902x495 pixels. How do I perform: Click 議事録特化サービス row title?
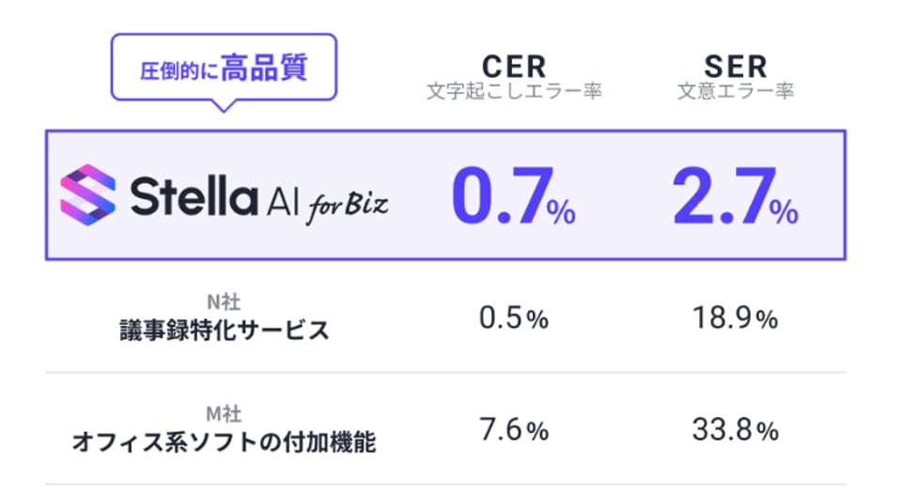(224, 331)
